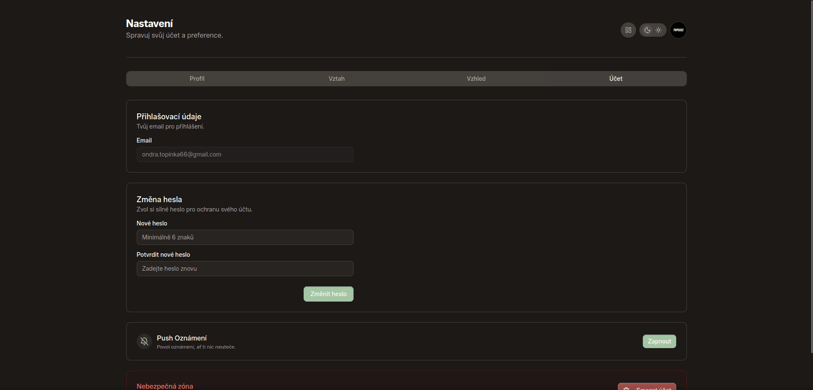Click the trash icon on delete account button
This screenshot has width=813, height=390.
coord(627,387)
